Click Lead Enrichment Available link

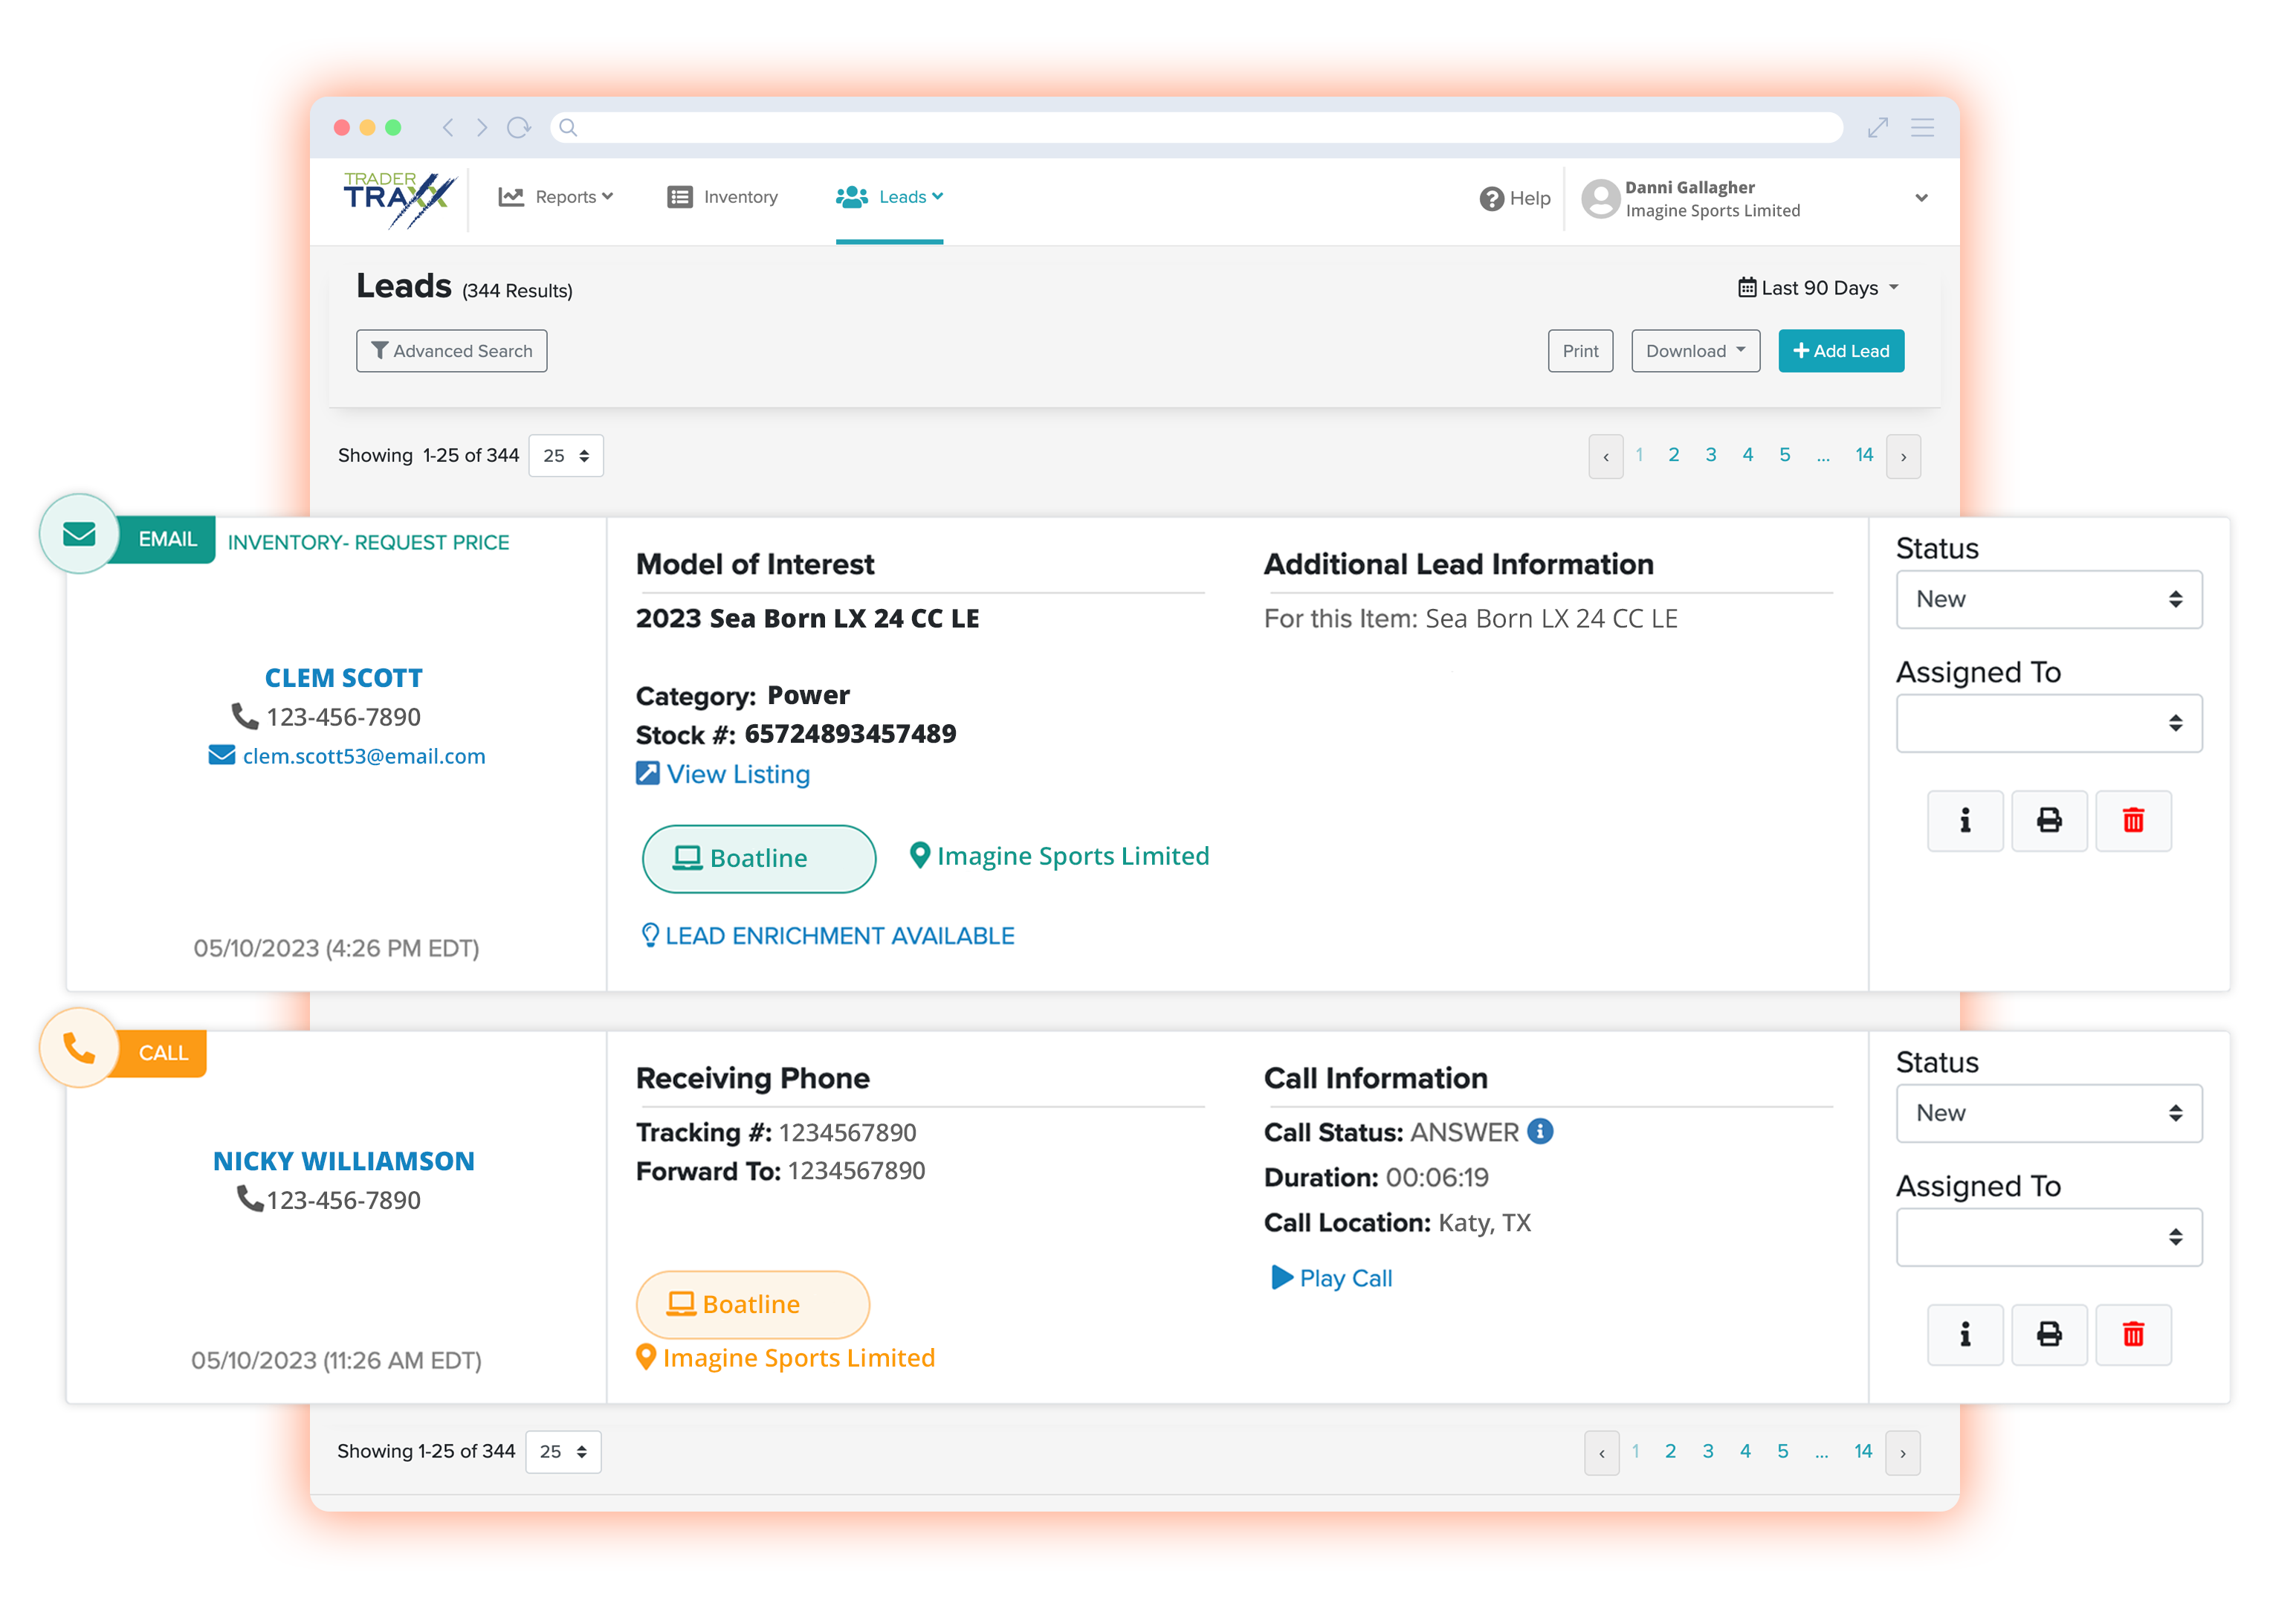tap(827, 935)
